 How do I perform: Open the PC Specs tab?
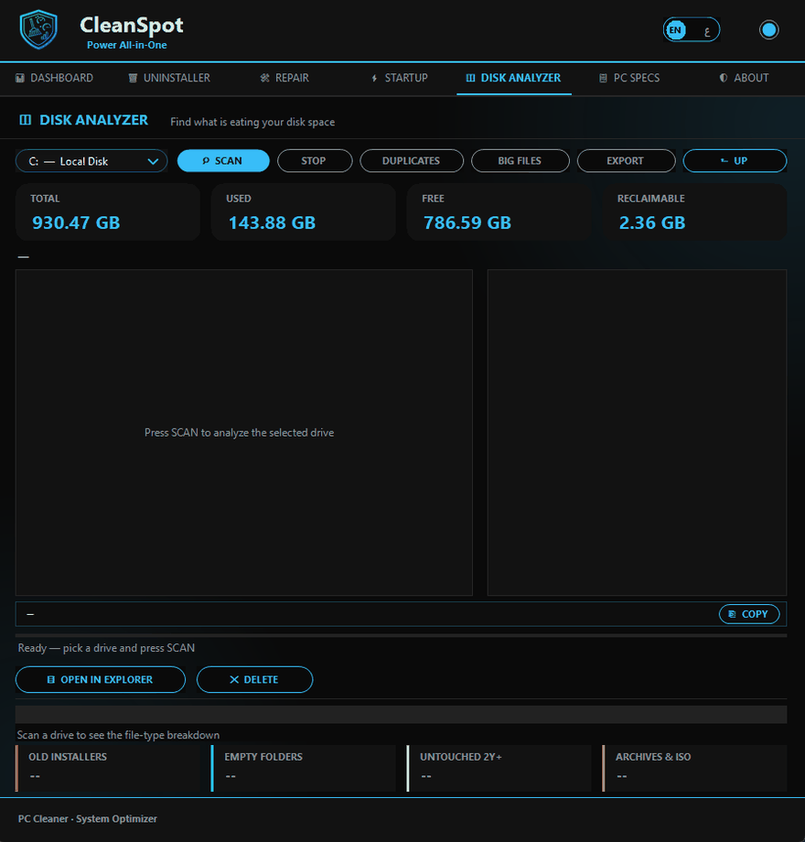click(629, 78)
